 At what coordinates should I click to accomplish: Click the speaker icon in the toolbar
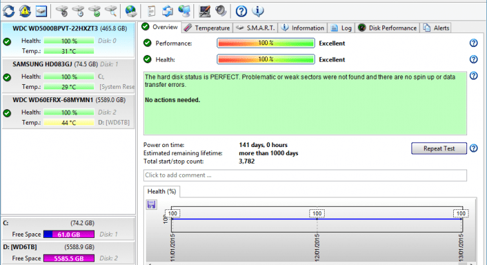pyautogui.click(x=221, y=10)
